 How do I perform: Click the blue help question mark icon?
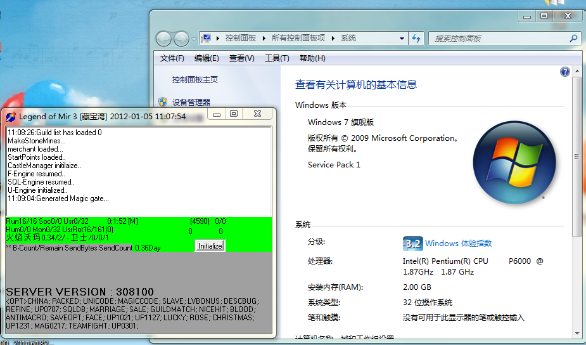tap(564, 72)
